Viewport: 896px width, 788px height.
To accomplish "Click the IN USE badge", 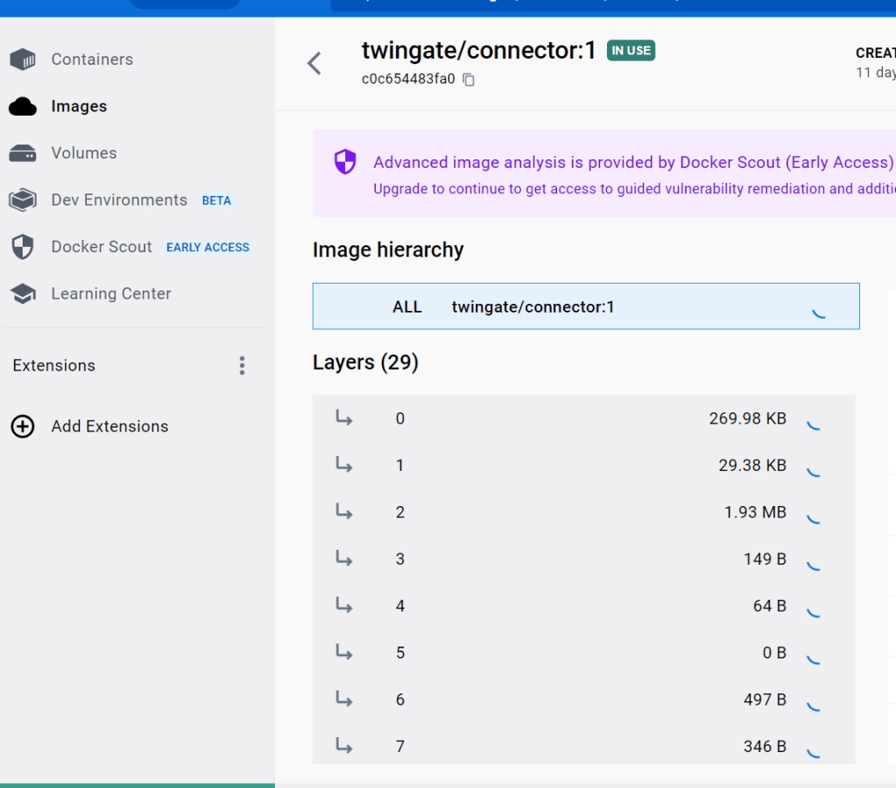I will 631,50.
